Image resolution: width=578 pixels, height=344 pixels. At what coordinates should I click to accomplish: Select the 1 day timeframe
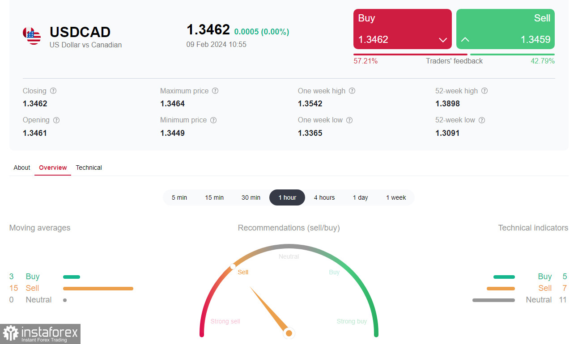[361, 197]
